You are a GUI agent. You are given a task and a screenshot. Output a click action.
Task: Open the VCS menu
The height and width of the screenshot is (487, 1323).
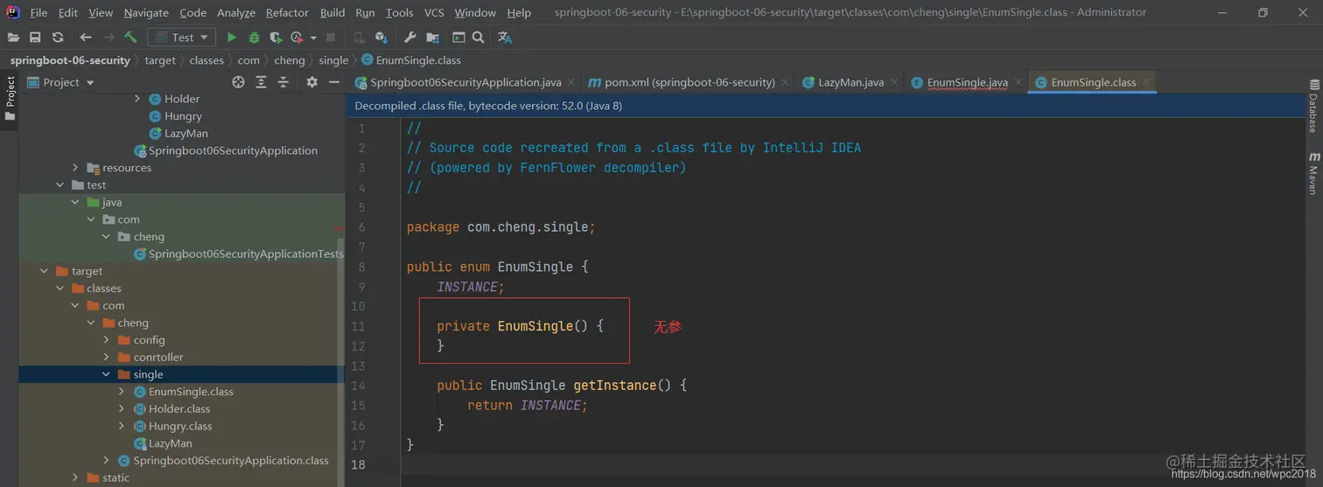coord(434,12)
